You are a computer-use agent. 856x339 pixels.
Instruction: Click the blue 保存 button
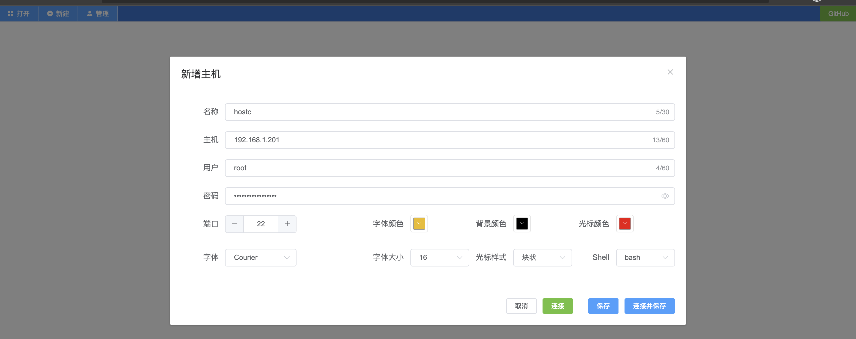[603, 306]
